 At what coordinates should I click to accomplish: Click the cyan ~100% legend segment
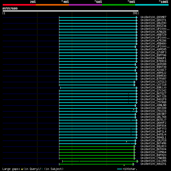152,5
